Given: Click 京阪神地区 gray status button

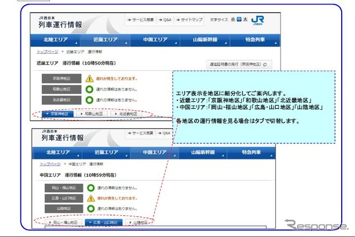Looking at the screenshot, I should pyautogui.click(x=62, y=79).
